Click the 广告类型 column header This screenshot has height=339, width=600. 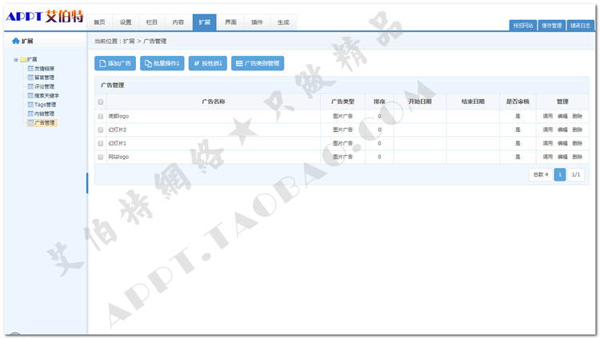[x=343, y=102]
